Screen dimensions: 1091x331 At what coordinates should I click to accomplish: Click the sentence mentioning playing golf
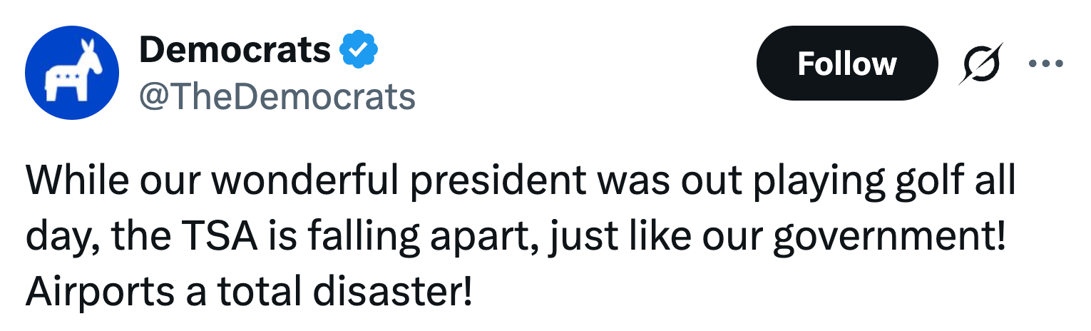tap(521, 183)
